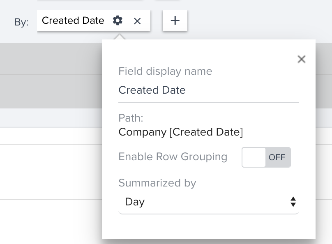Screen dimensions: 332x244
Task: Click the By: label
Action: point(21,22)
